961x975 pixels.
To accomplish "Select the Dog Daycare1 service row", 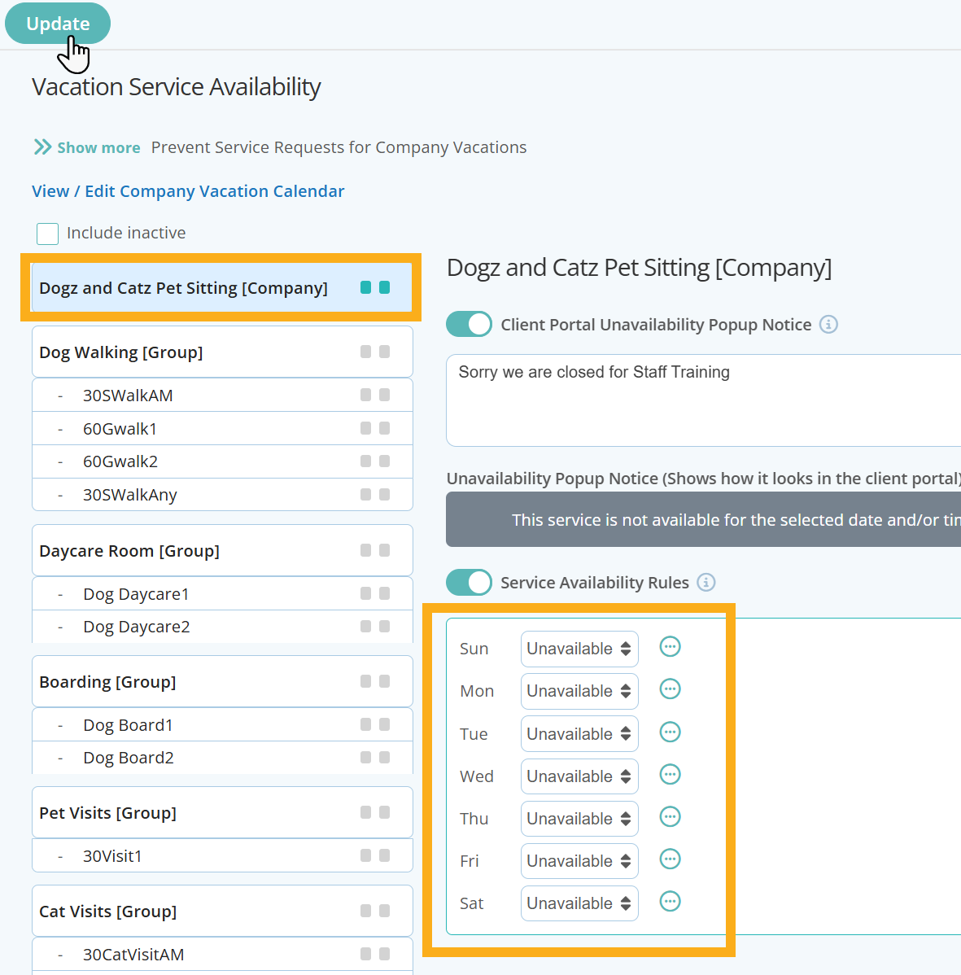I will pos(136,593).
